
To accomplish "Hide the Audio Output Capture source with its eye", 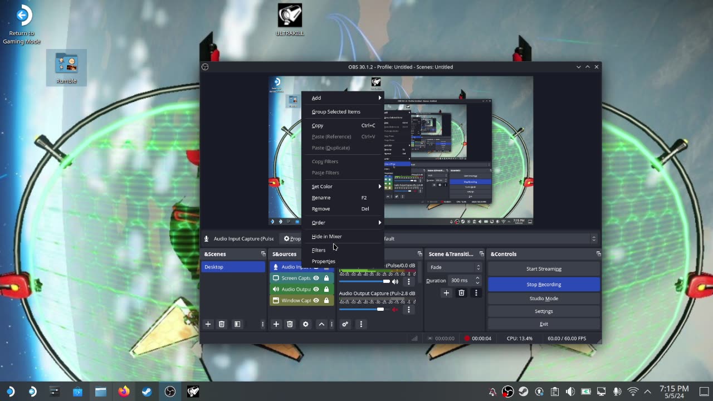I will point(316,289).
